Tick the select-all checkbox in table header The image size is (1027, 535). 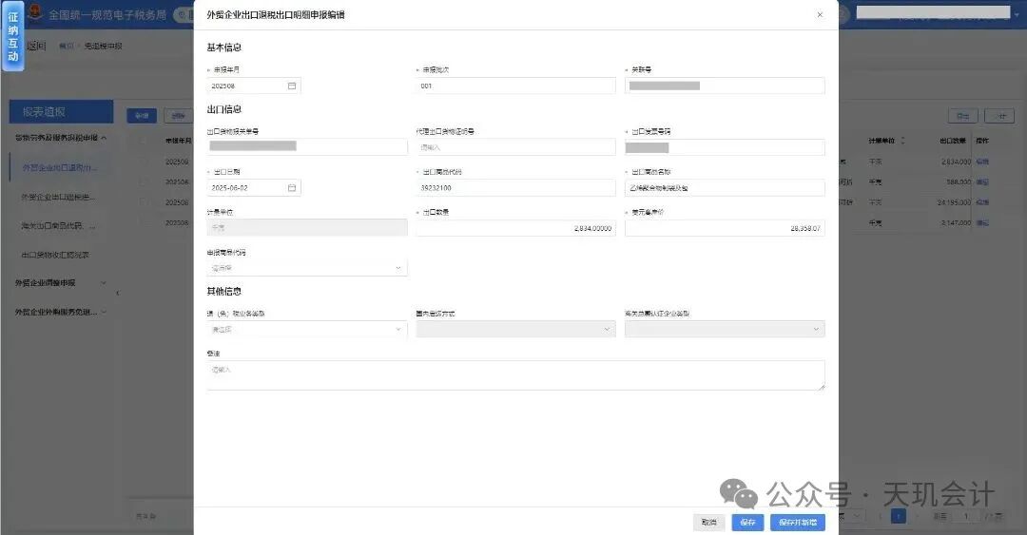[142, 141]
